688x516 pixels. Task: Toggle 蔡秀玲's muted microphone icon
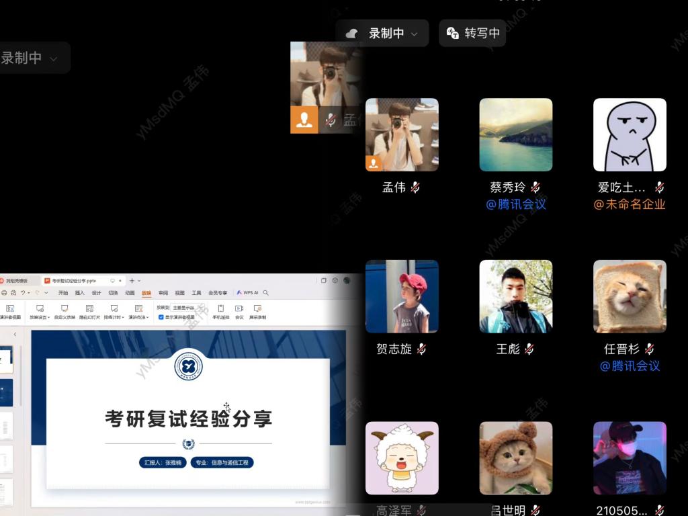pos(535,187)
